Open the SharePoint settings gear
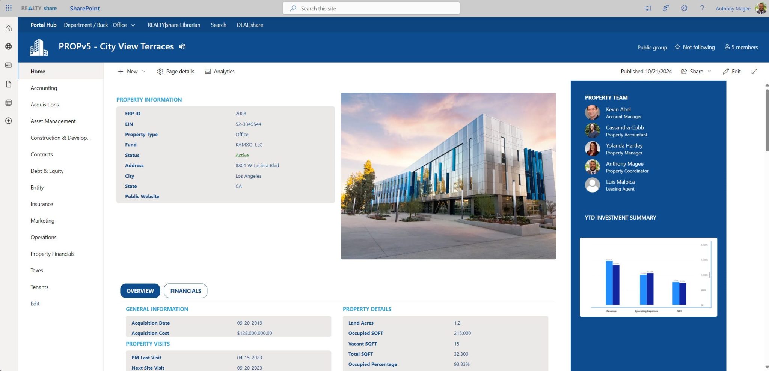The image size is (769, 371). coord(684,8)
